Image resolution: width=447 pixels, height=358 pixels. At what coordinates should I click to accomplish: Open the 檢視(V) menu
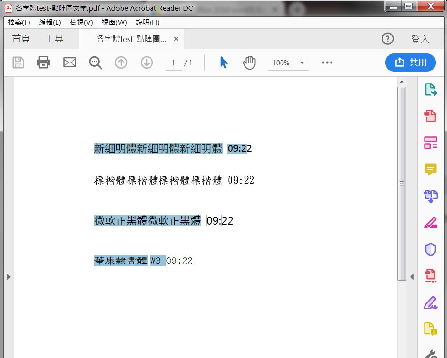click(x=81, y=22)
